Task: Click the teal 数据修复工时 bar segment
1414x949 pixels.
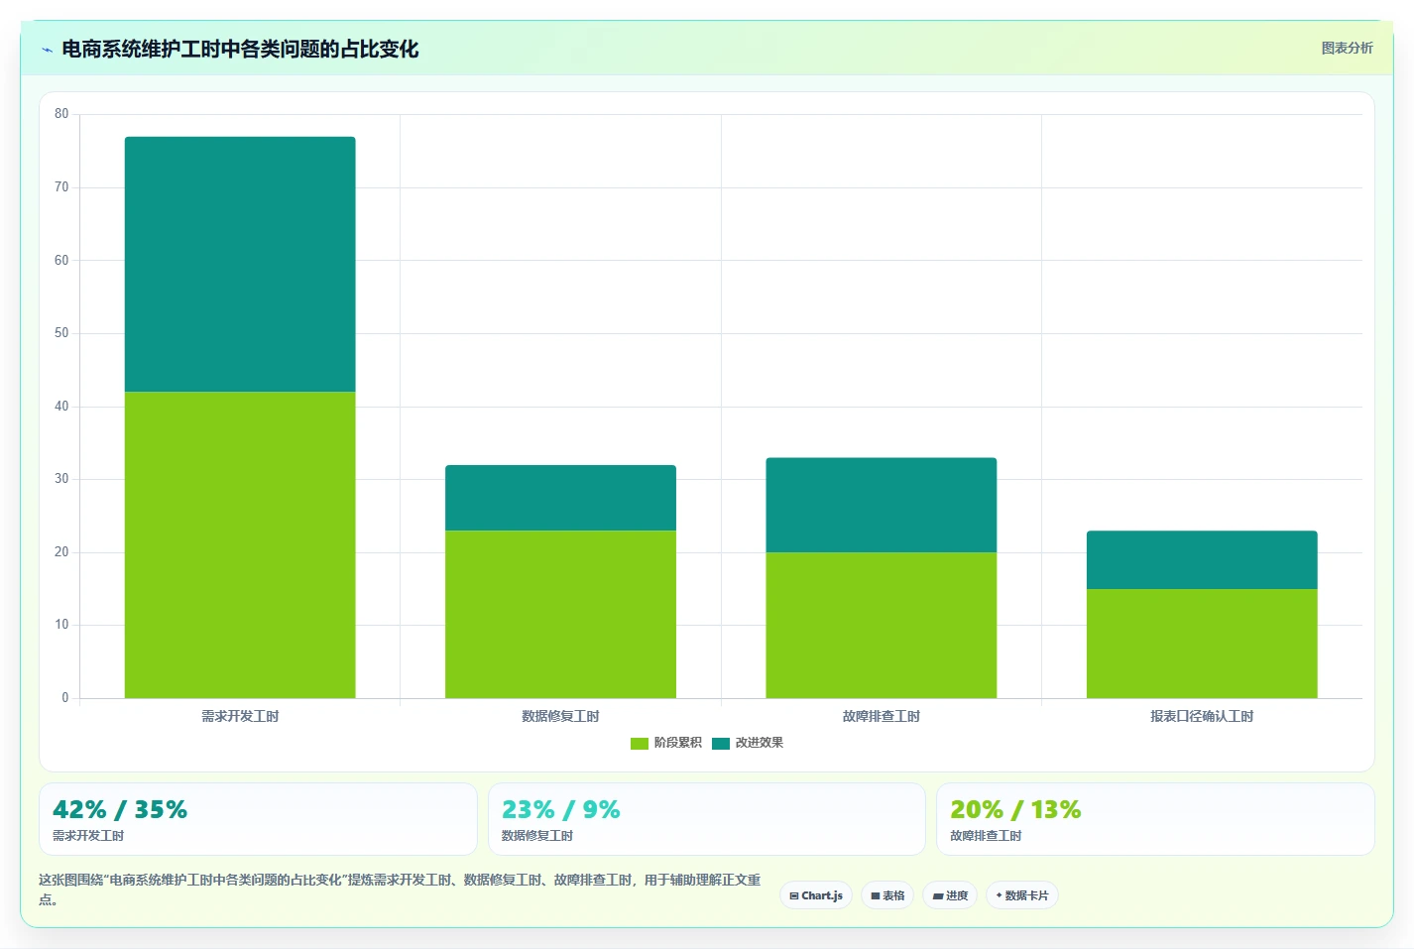Action: [x=560, y=498]
